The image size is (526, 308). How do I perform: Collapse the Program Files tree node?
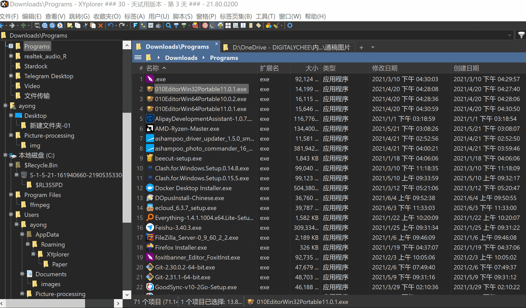[x=11, y=195]
